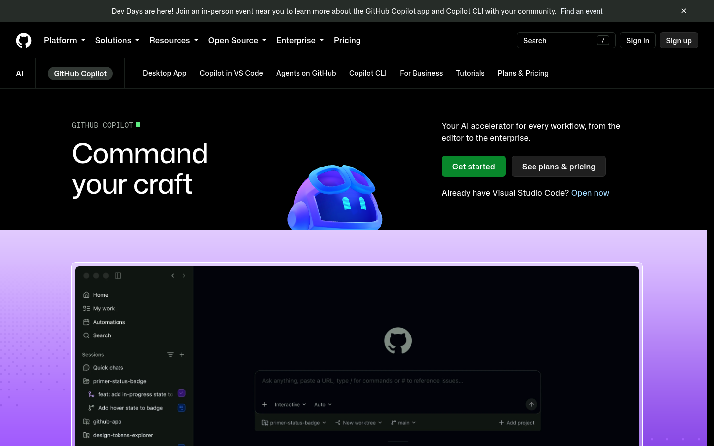The image size is (714, 446).
Task: Switch to the Desktop App tab
Action: [165, 73]
